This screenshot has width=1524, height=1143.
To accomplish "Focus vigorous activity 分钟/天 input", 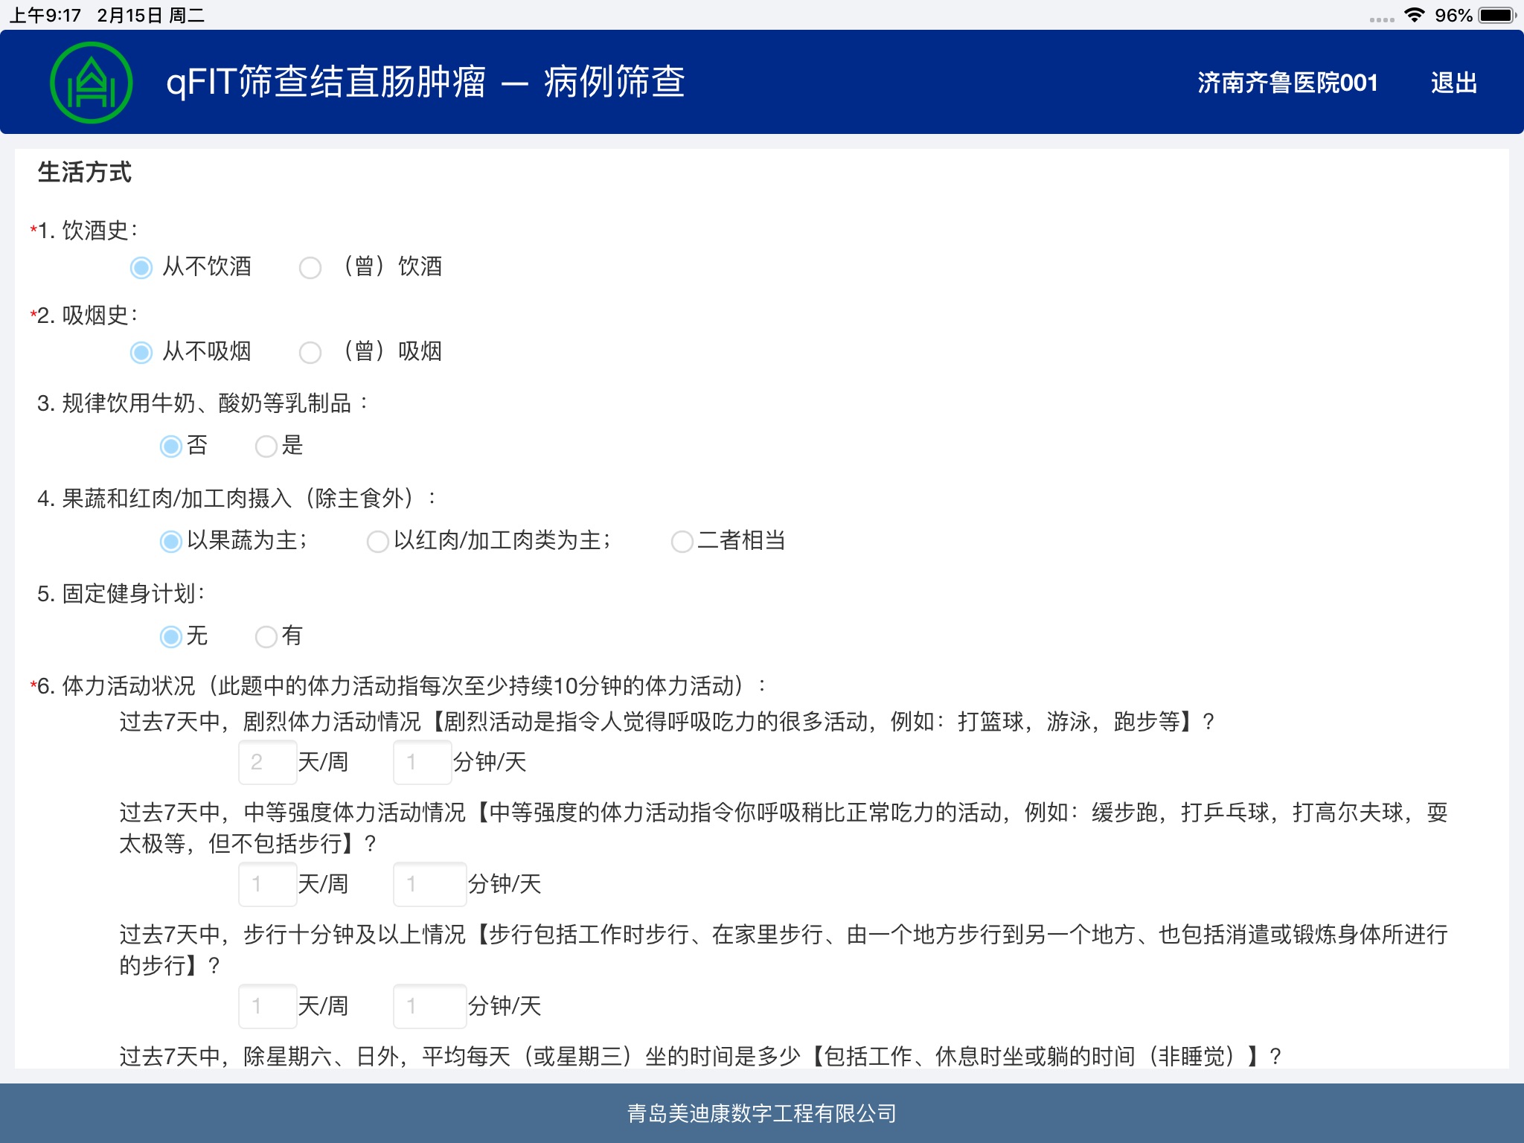I will pos(423,762).
